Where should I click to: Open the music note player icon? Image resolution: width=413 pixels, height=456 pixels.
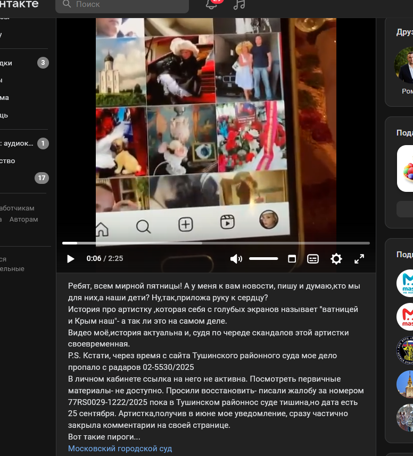[239, 5]
